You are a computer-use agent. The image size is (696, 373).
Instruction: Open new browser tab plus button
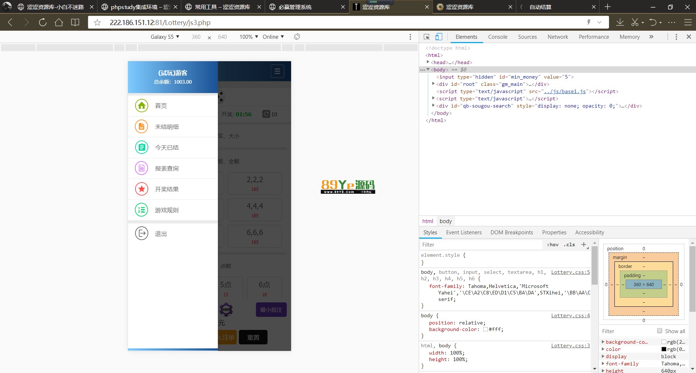click(608, 7)
